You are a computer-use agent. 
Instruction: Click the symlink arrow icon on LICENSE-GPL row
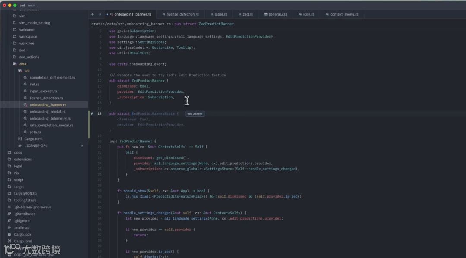coord(82,146)
